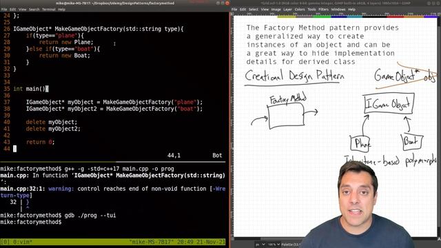
Task: Click 'The Factory Method pattern provides' text in GIMP canvas
Action: coord(322,28)
